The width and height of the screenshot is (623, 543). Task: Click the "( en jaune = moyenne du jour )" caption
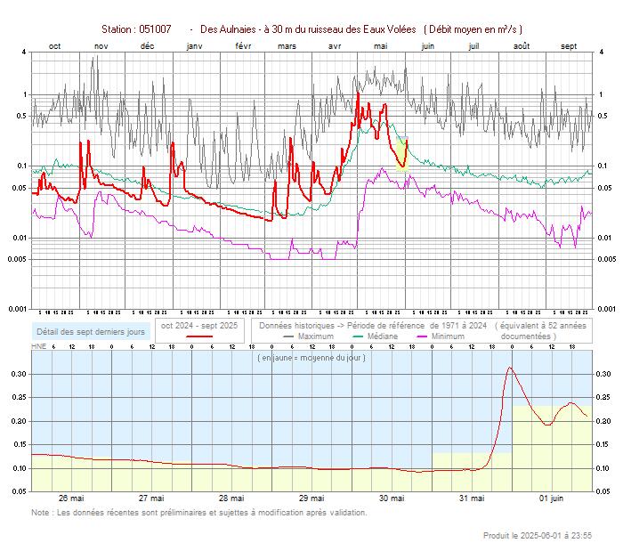coord(311,358)
